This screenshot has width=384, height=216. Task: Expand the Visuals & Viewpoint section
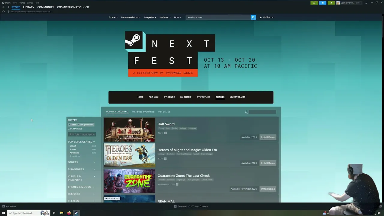tap(81, 178)
